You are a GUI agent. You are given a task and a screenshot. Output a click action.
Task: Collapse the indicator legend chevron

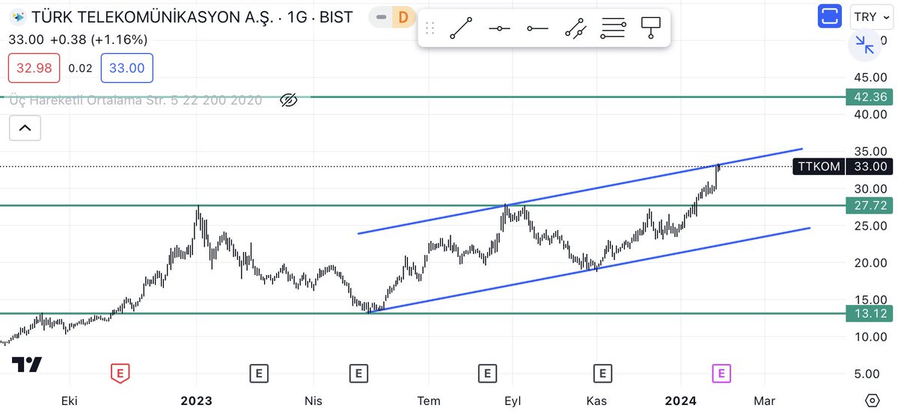pyautogui.click(x=25, y=129)
